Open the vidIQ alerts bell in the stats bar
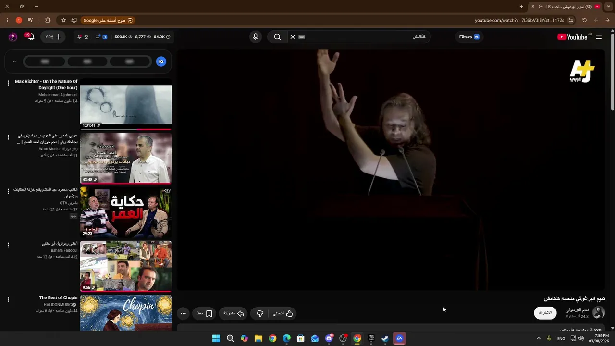 tap(79, 37)
